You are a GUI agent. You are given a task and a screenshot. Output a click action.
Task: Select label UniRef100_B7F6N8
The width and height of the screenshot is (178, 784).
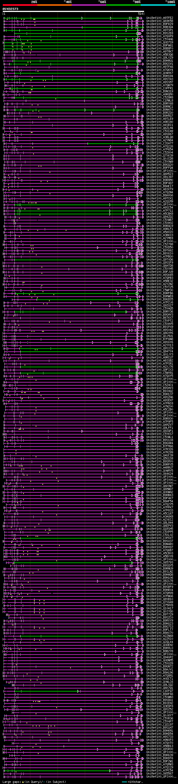click(160, 339)
